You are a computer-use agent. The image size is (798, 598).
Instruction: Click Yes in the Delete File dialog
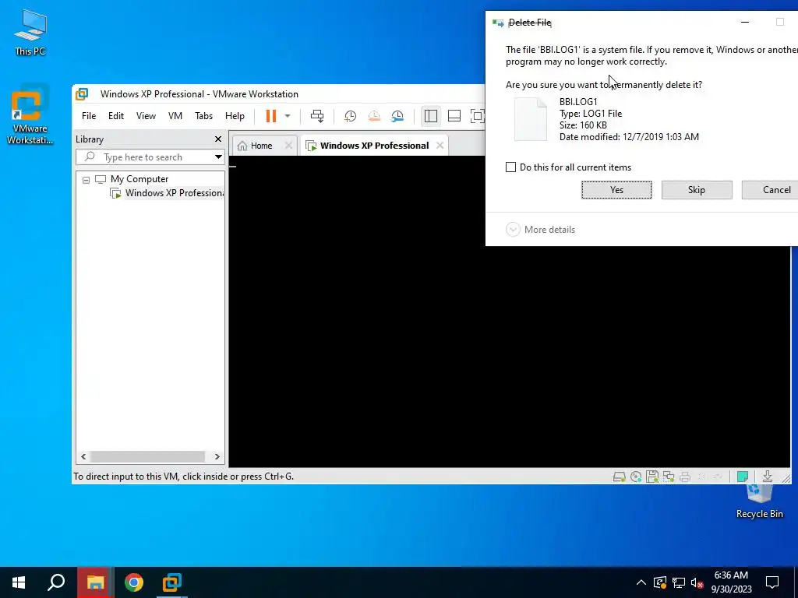(x=616, y=190)
